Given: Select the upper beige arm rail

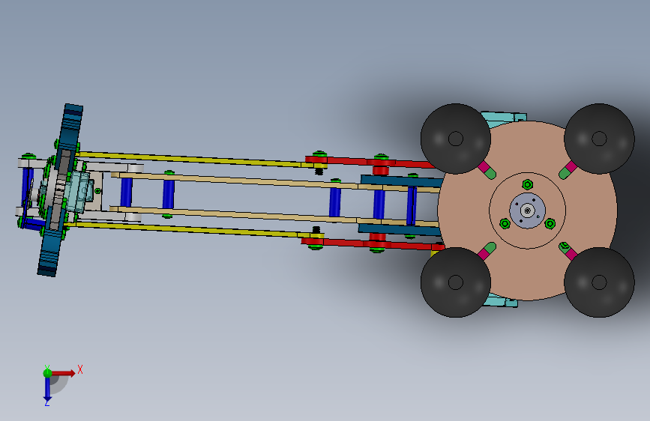Looking at the screenshot, I should (274, 181).
